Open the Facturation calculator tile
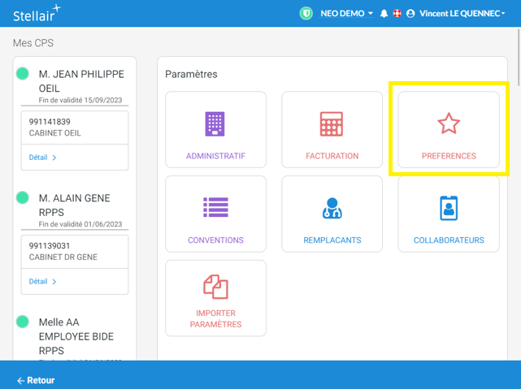This screenshot has height=389, width=521. [332, 130]
